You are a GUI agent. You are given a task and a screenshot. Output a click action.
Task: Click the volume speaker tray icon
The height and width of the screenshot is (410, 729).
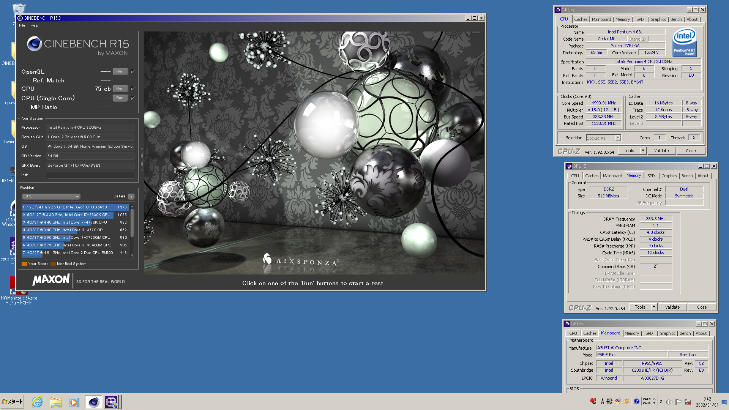669,402
